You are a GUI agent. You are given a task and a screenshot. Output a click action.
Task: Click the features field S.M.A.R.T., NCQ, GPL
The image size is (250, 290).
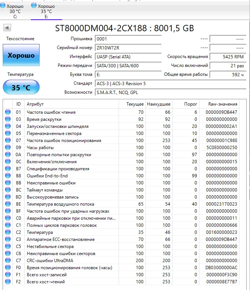(x=170, y=92)
